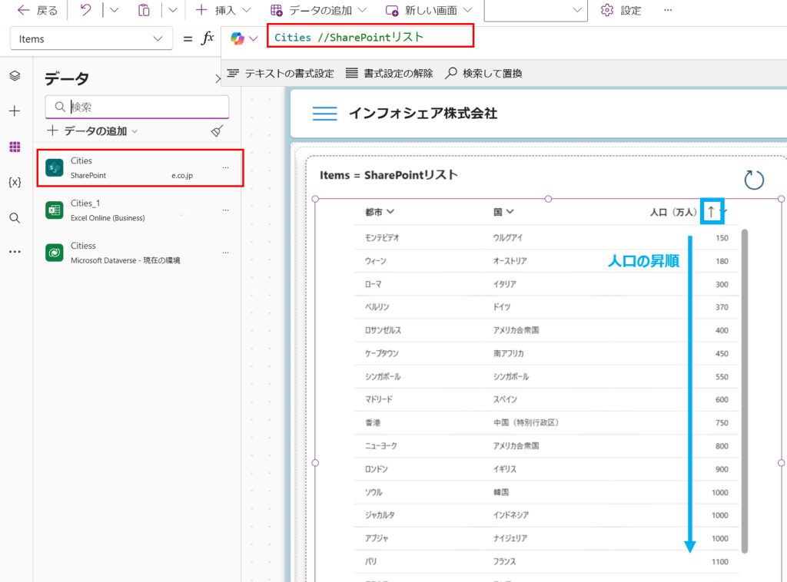787x582 pixels.
Task: Open the データの追加 toolbar menu
Action: click(318, 11)
